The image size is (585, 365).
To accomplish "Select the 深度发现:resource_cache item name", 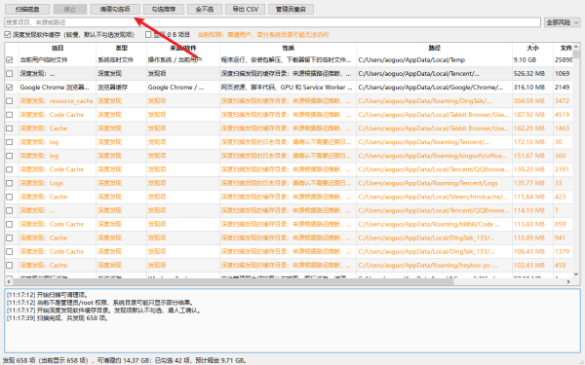I will point(57,101).
